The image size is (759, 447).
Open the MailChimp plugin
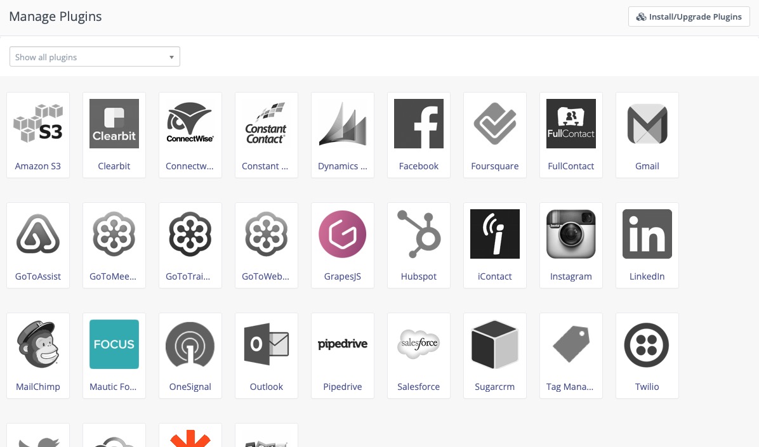(38, 355)
